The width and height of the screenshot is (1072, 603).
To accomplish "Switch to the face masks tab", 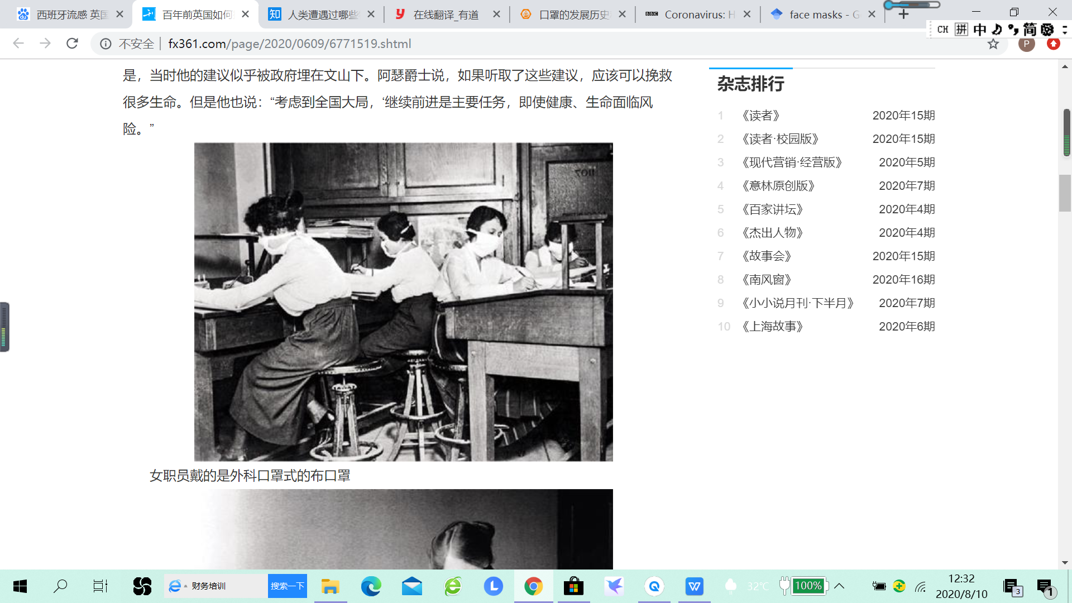I will pyautogui.click(x=824, y=15).
